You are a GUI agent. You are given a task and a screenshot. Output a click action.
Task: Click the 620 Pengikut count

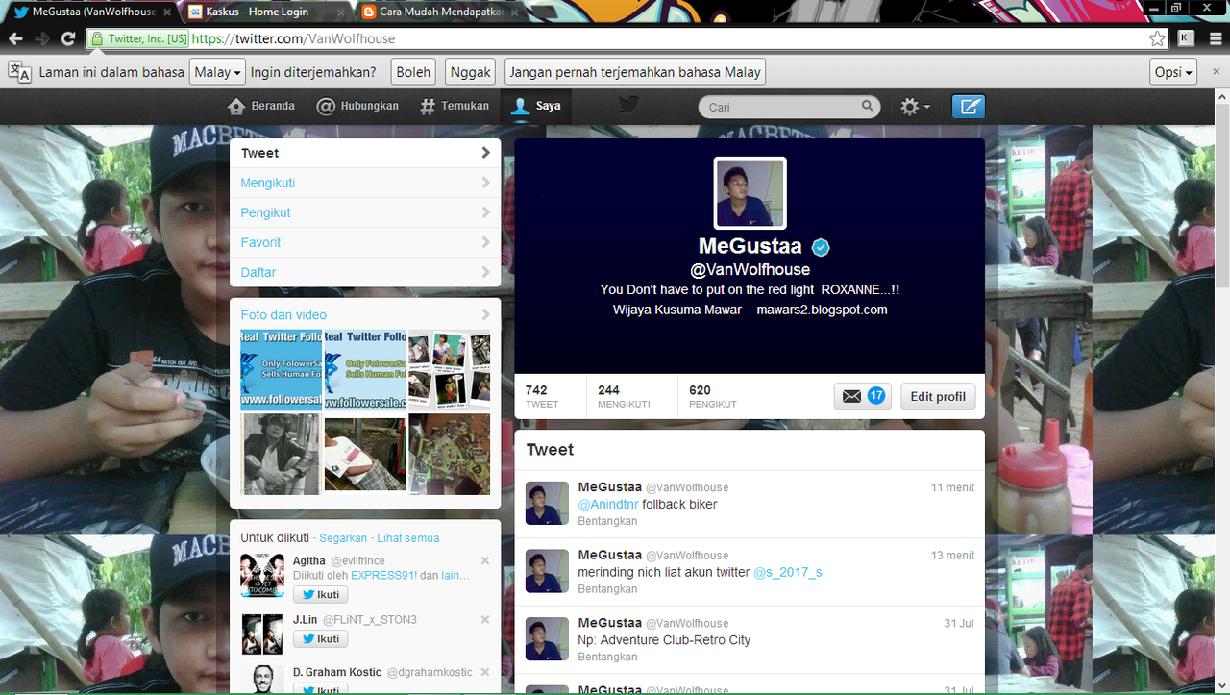(712, 396)
